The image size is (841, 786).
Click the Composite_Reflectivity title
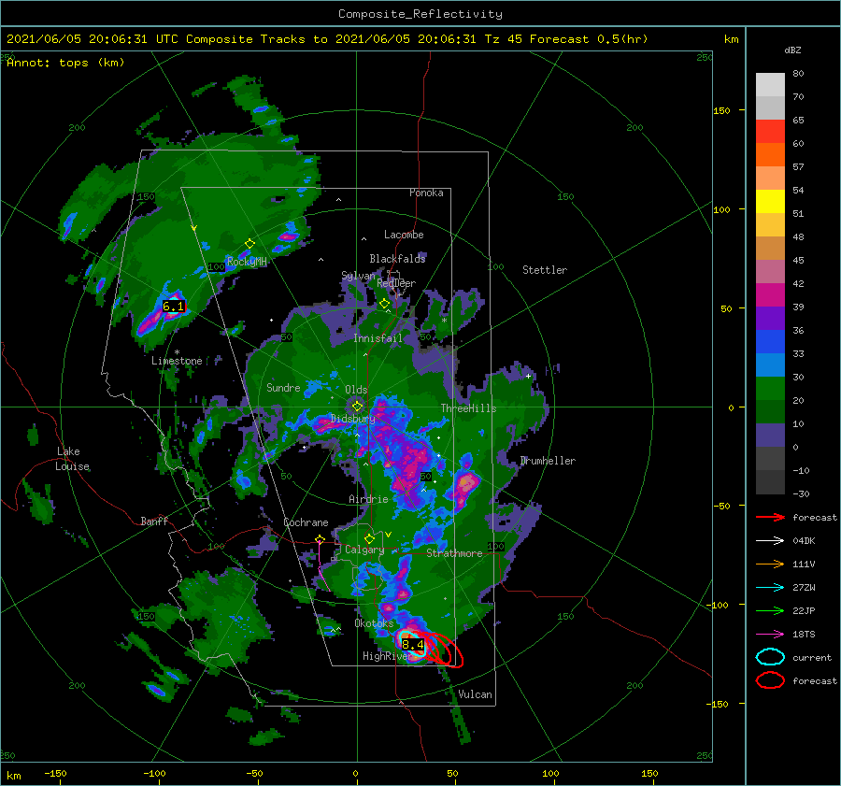[420, 14]
